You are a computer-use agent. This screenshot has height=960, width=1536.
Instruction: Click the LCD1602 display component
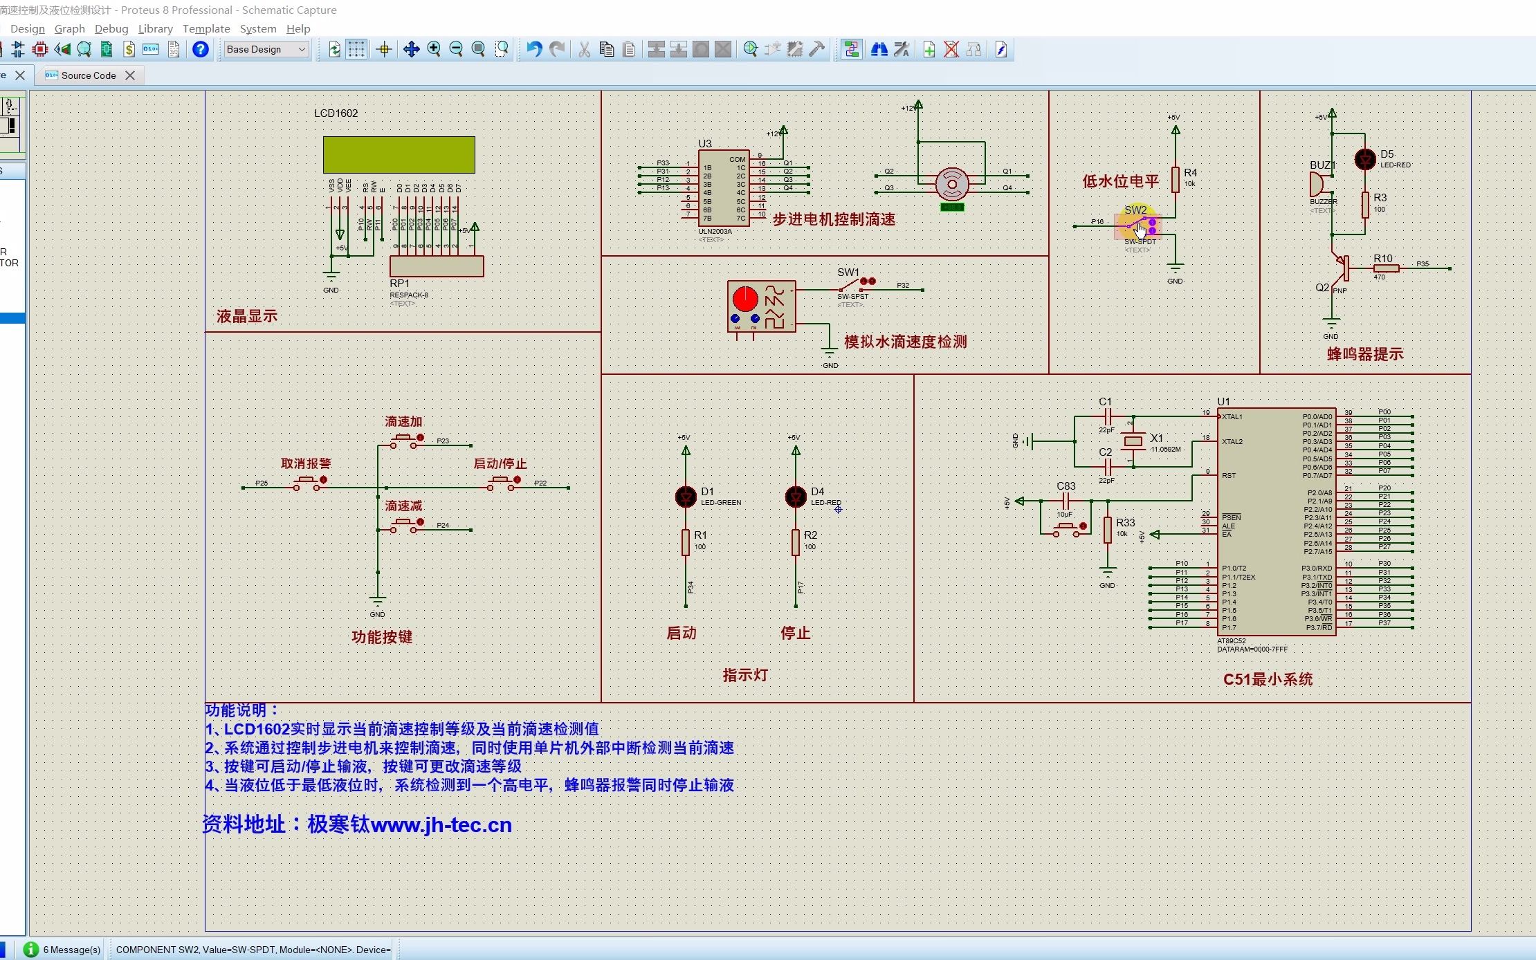[x=401, y=154]
